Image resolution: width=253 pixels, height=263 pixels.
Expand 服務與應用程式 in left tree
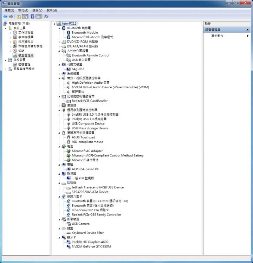tap(6, 69)
